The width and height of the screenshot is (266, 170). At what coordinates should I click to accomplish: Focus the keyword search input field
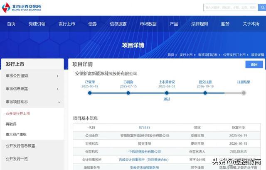point(231,7)
